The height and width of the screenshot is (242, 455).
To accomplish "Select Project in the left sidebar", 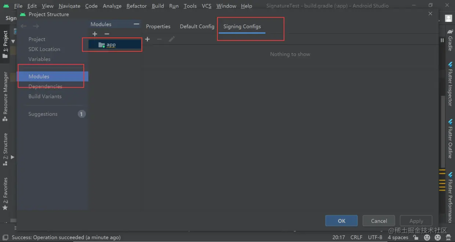I will pos(37,39).
